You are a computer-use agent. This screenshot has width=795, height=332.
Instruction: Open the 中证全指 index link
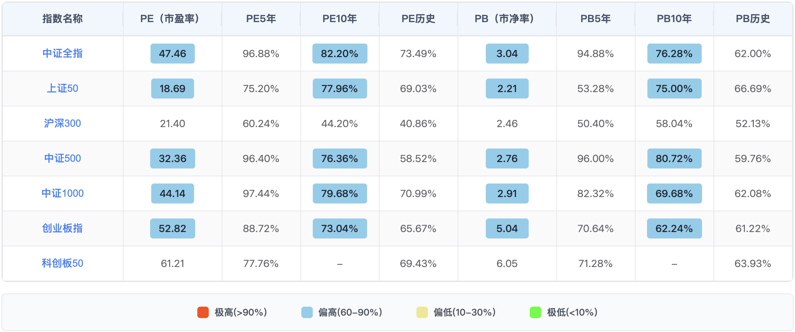click(62, 54)
